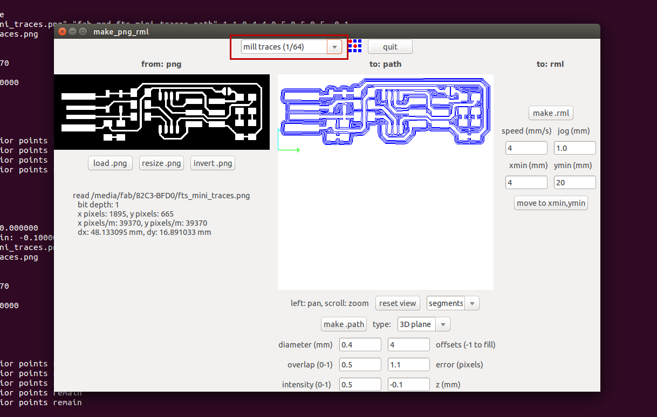Click the load .png button
657x417 pixels.
pos(110,163)
